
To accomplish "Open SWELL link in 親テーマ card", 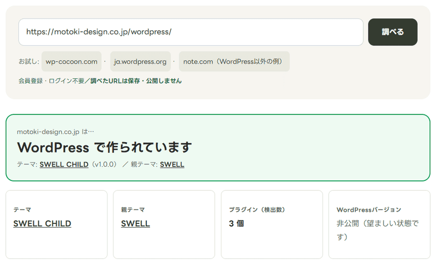I will (x=135, y=223).
